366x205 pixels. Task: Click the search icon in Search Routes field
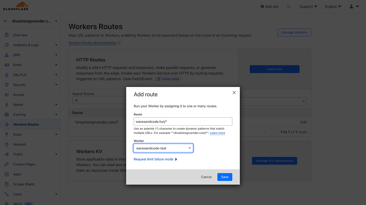[77, 100]
